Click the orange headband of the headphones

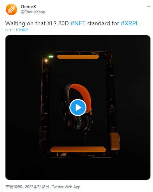[82, 93]
